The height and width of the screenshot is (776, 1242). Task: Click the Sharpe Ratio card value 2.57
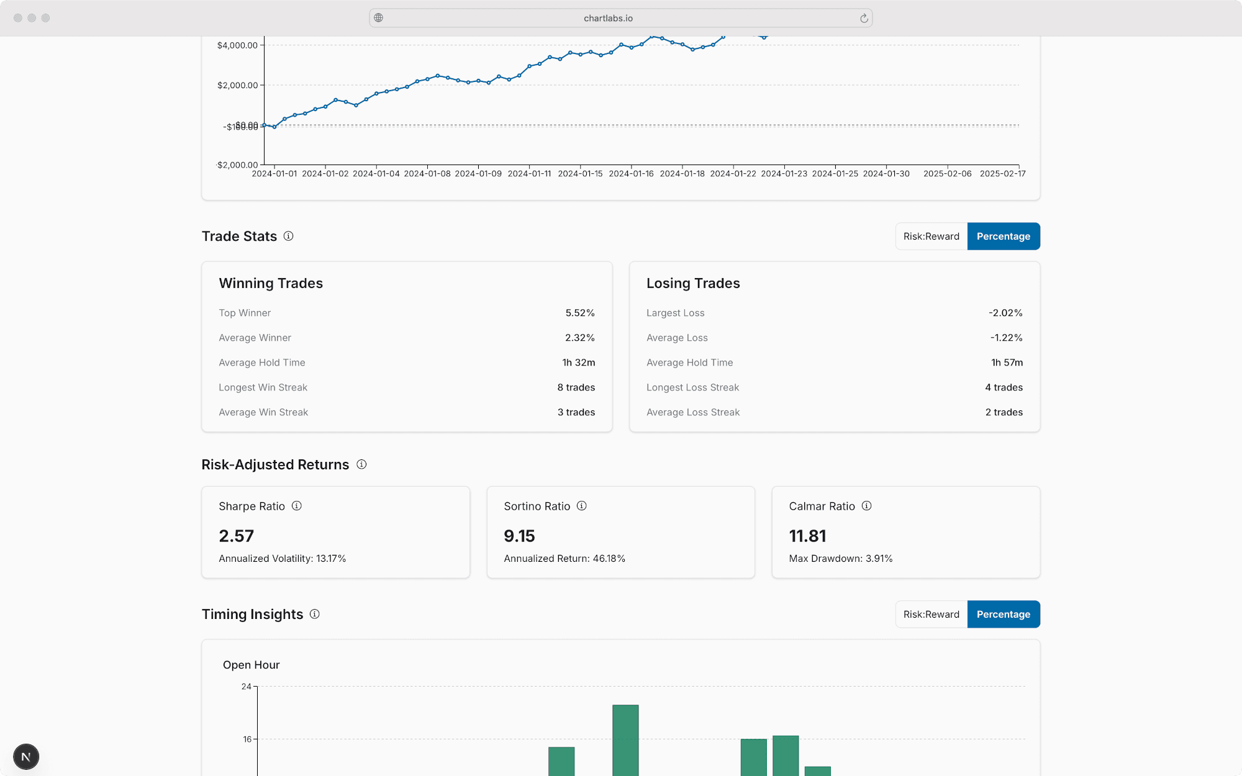(237, 536)
